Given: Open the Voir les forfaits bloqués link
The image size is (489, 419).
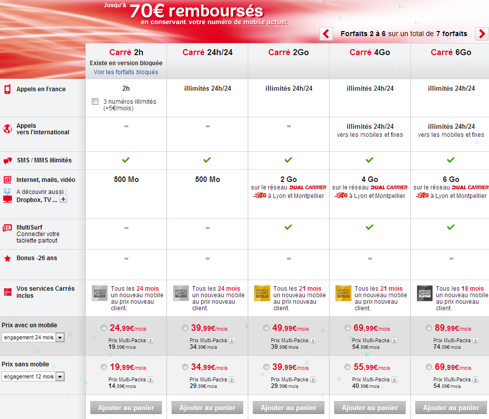Looking at the screenshot, I should click(126, 72).
